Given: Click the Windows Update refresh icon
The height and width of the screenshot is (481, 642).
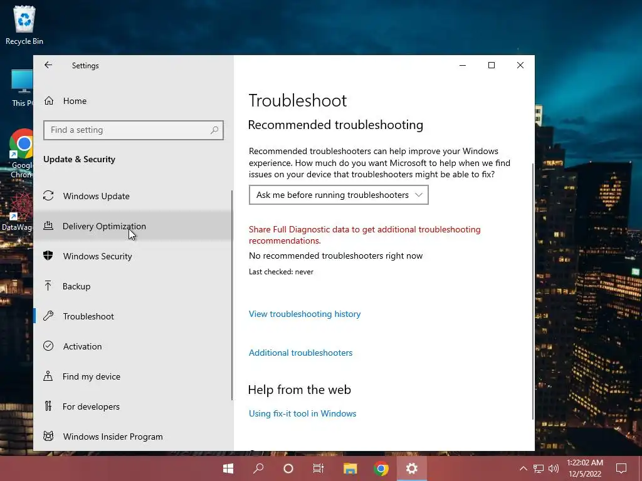Looking at the screenshot, I should click(x=48, y=195).
